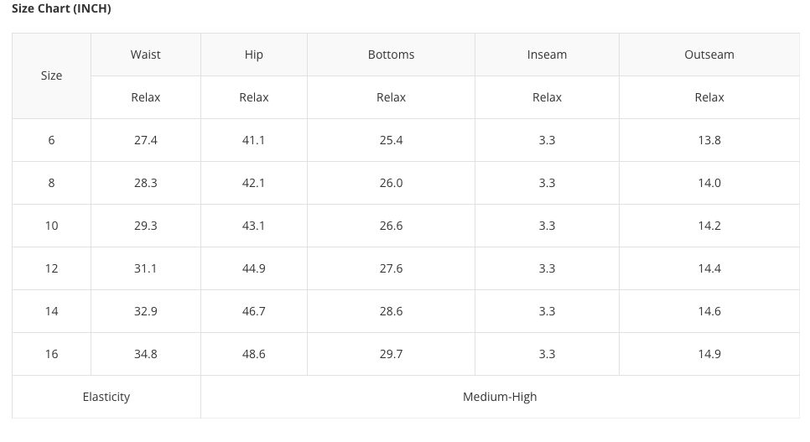Click size 16 hip value 48.6
Image resolution: width=810 pixels, height=442 pixels.
click(x=253, y=354)
